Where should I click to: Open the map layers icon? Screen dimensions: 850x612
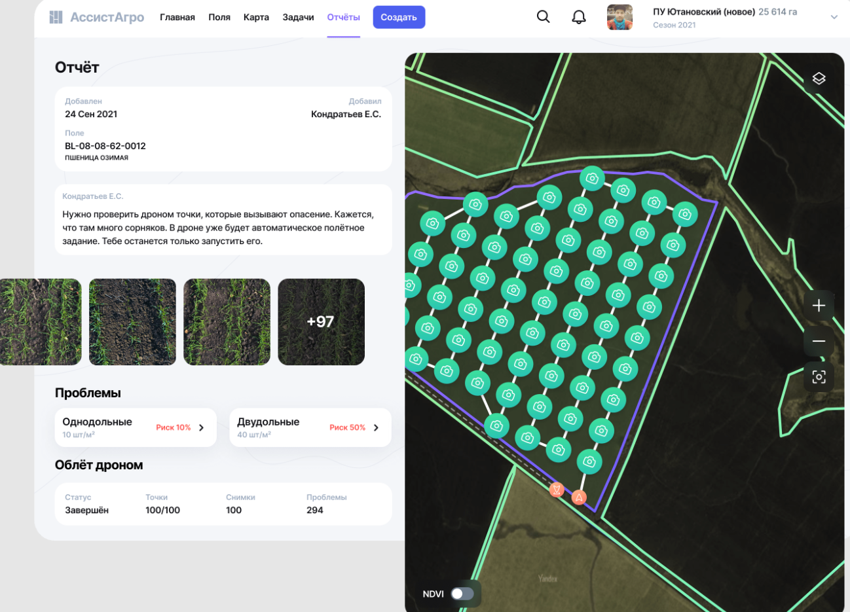pyautogui.click(x=819, y=79)
